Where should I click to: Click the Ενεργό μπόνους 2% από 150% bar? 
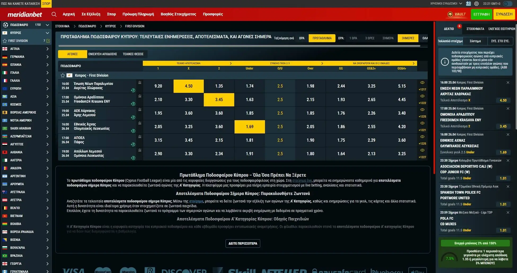pyautogui.click(x=475, y=243)
